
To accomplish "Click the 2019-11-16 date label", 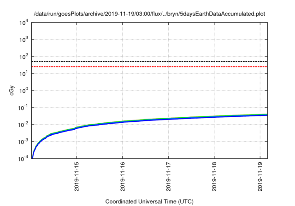I will click(x=123, y=177).
